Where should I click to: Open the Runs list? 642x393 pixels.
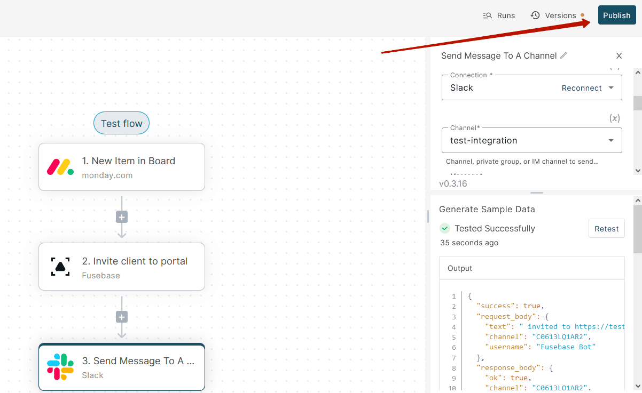tap(499, 15)
